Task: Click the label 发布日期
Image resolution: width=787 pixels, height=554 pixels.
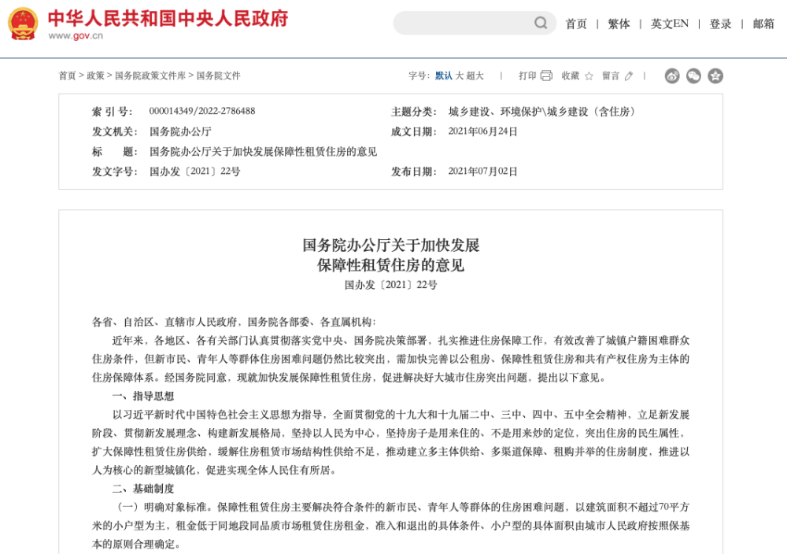Action: (x=414, y=172)
